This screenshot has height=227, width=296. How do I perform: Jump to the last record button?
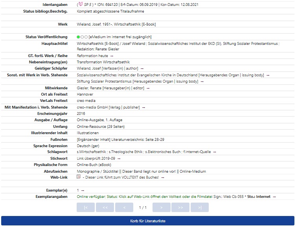coord(200,207)
